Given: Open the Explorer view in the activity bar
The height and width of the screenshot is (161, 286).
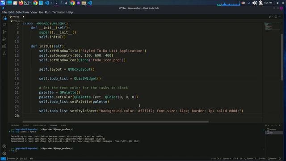Looking at the screenshot, I should [x=4, y=18].
